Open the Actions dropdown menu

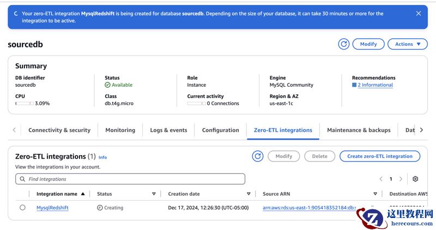pyautogui.click(x=407, y=44)
